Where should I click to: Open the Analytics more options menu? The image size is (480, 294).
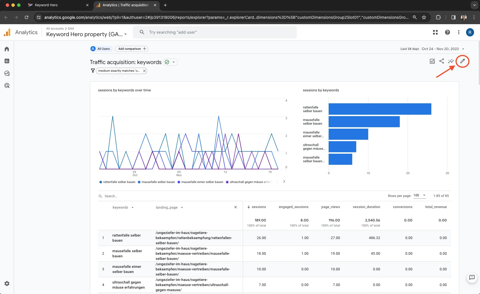[459, 32]
